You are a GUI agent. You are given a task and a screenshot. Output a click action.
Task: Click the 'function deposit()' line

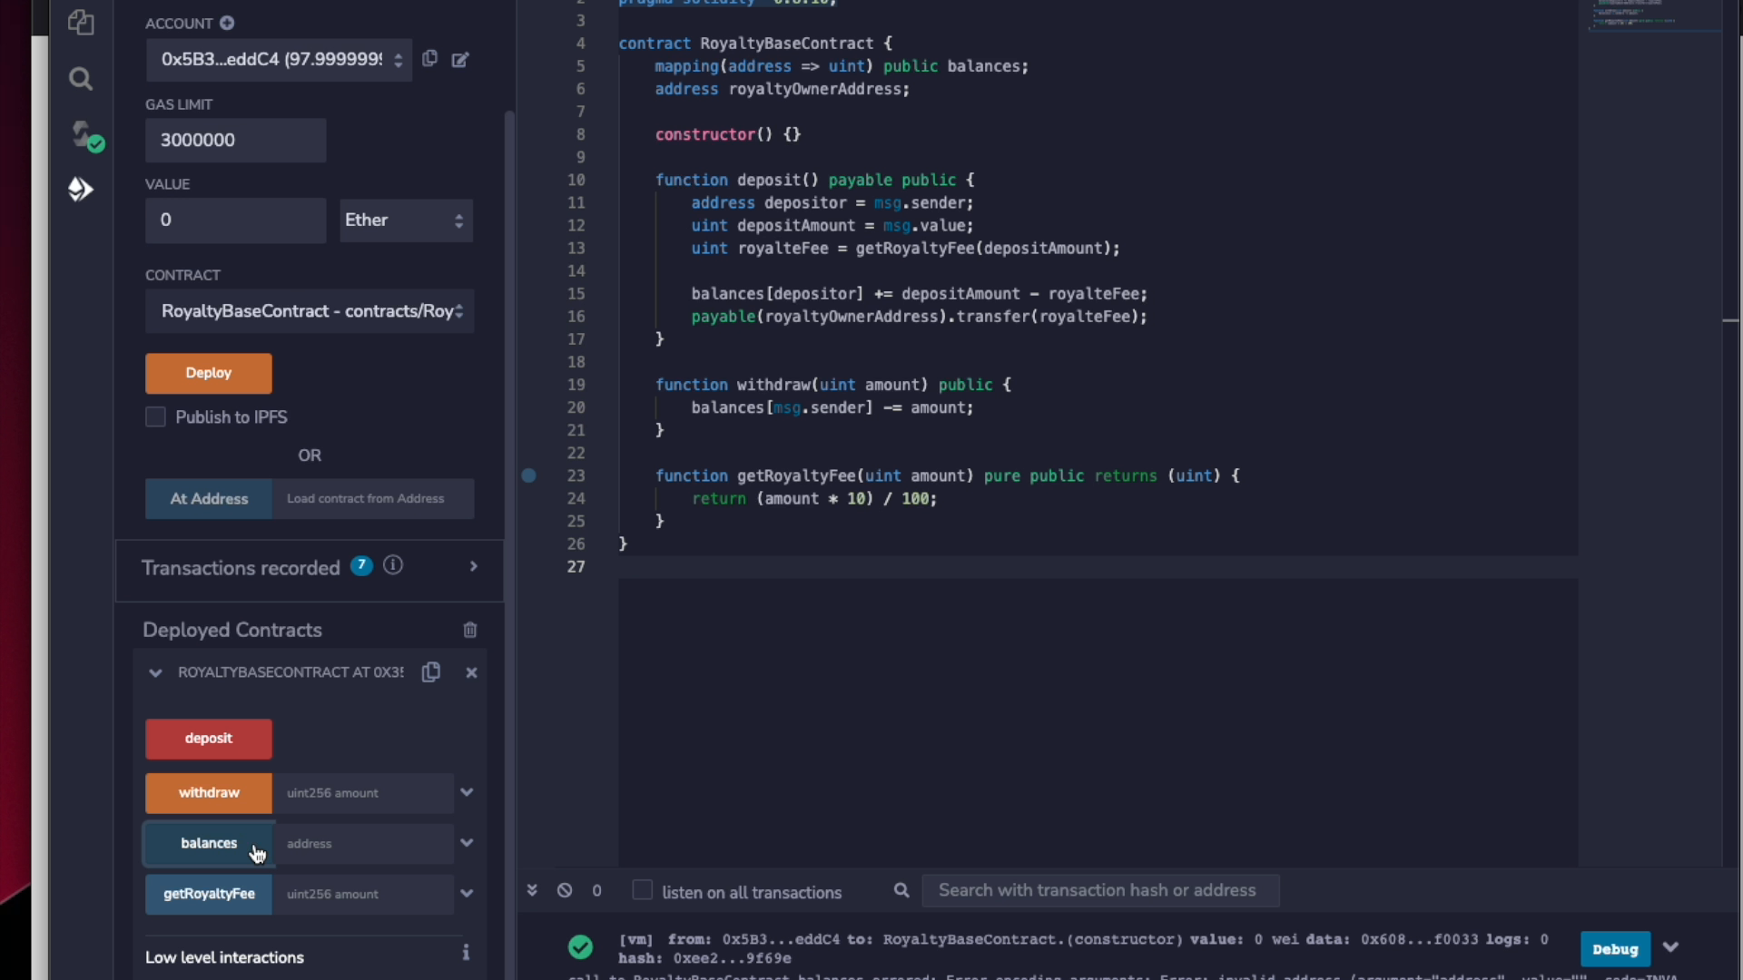(814, 180)
